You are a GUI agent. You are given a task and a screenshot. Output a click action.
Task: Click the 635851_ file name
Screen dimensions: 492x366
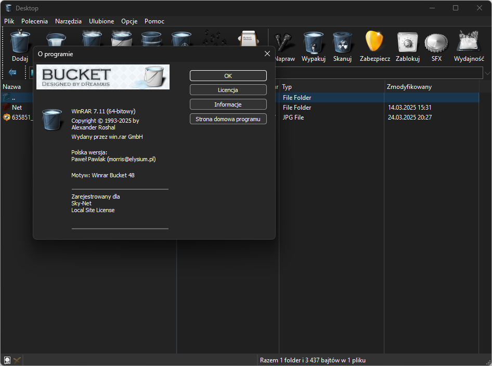pos(22,117)
